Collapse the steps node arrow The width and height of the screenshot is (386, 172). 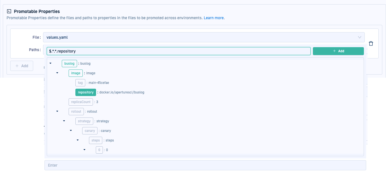(x=78, y=140)
